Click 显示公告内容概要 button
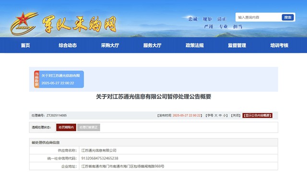Viewport: 307px width, 172px height. (258, 116)
